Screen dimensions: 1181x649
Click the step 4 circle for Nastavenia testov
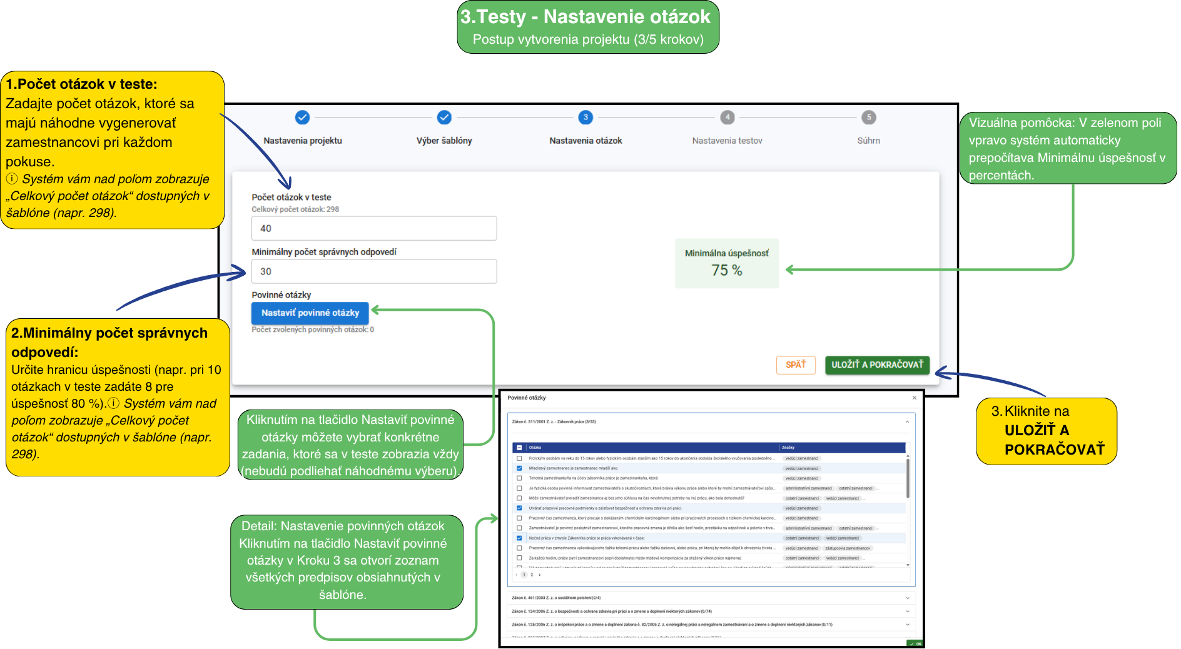pyautogui.click(x=727, y=117)
